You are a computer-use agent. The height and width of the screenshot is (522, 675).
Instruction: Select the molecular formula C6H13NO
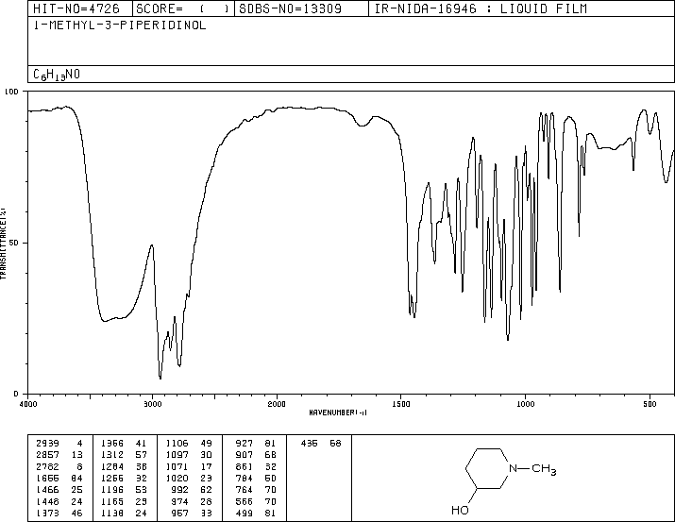pos(57,75)
